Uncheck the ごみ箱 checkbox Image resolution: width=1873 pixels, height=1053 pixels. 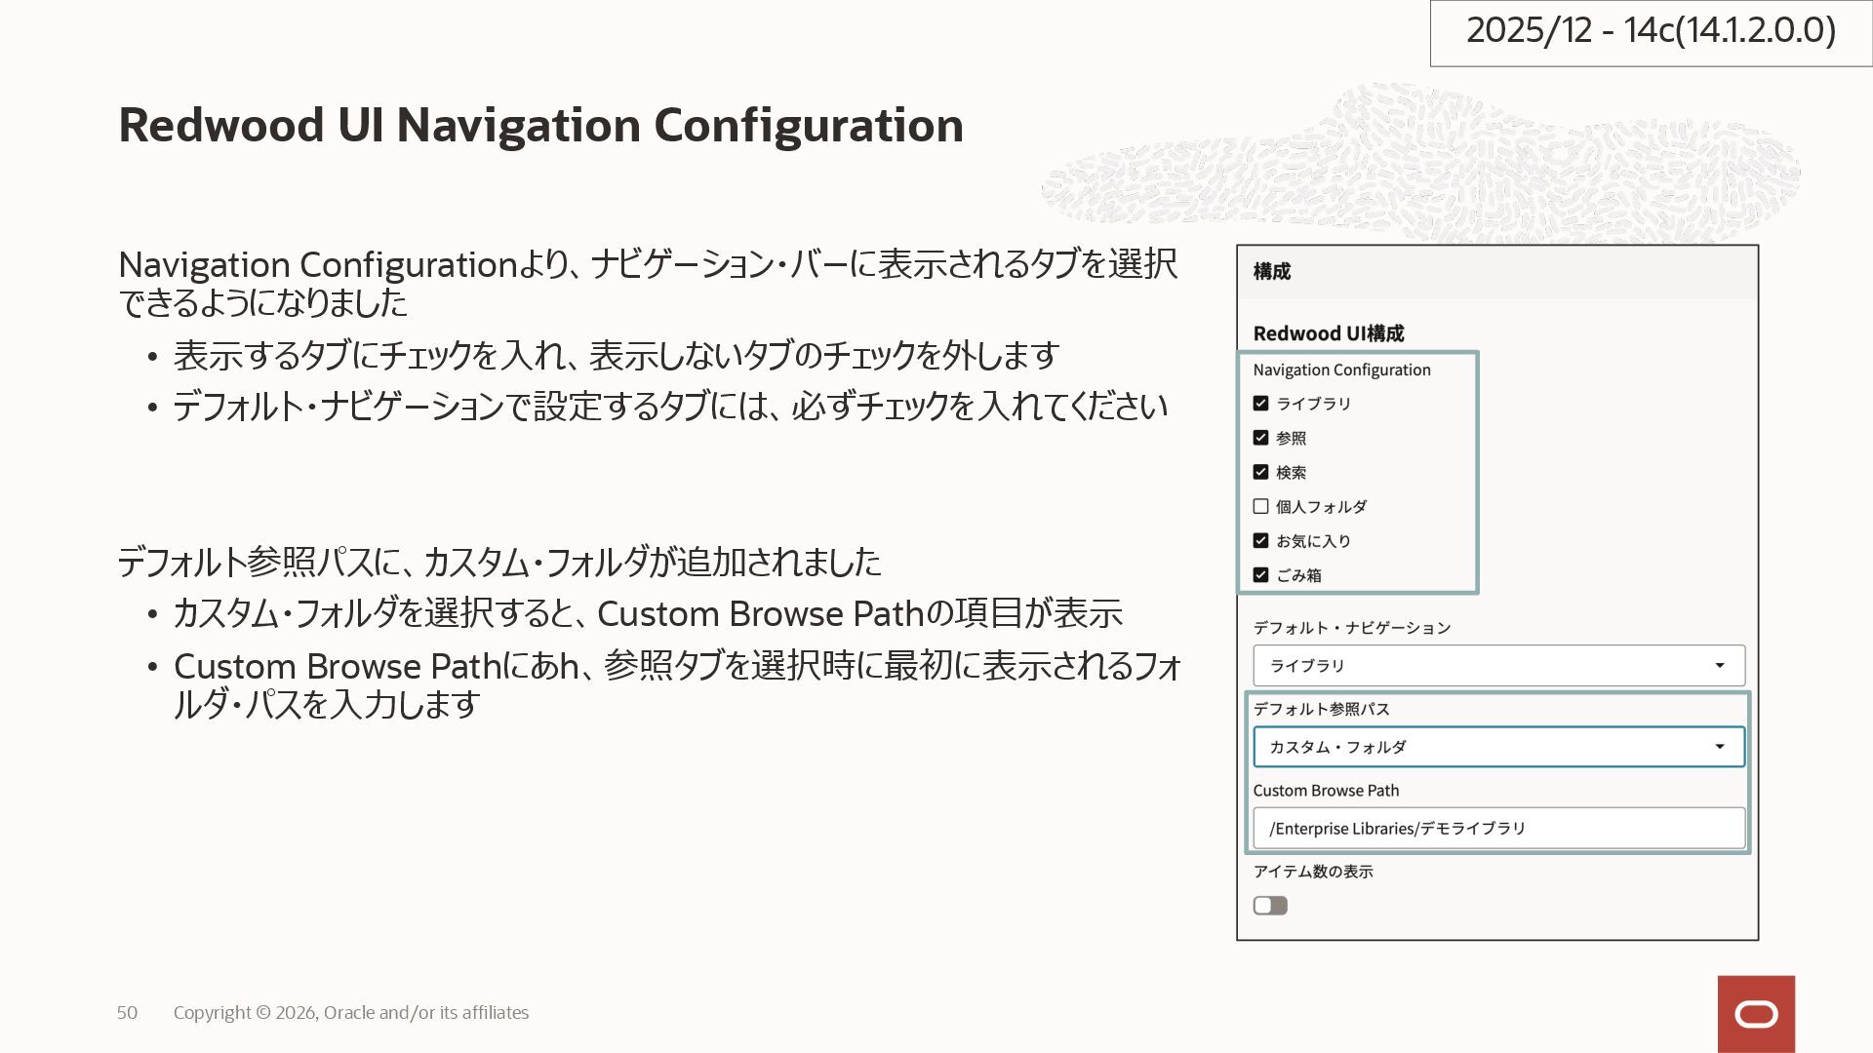(x=1260, y=575)
